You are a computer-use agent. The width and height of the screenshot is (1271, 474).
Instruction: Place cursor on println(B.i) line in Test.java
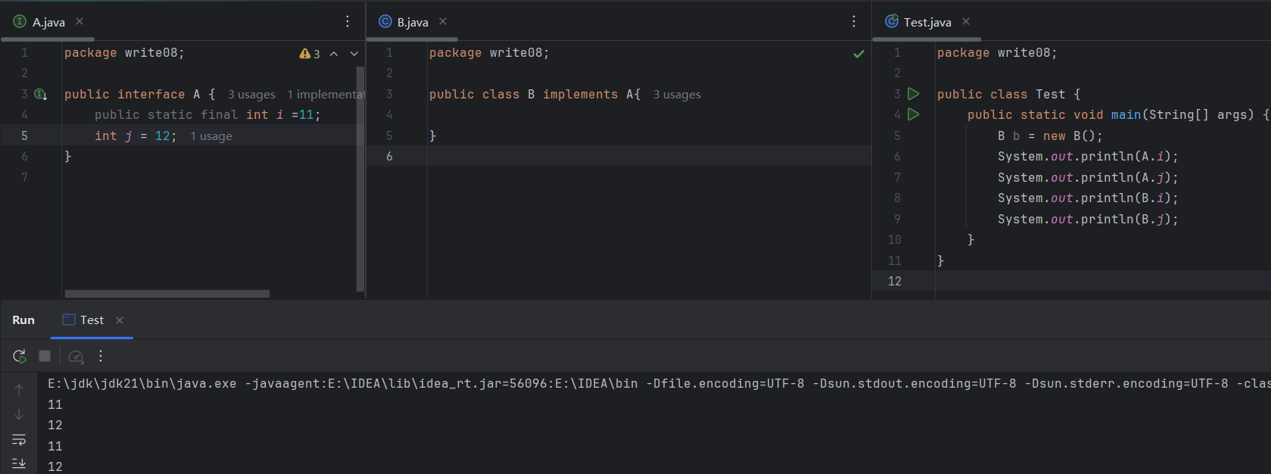tap(1088, 198)
